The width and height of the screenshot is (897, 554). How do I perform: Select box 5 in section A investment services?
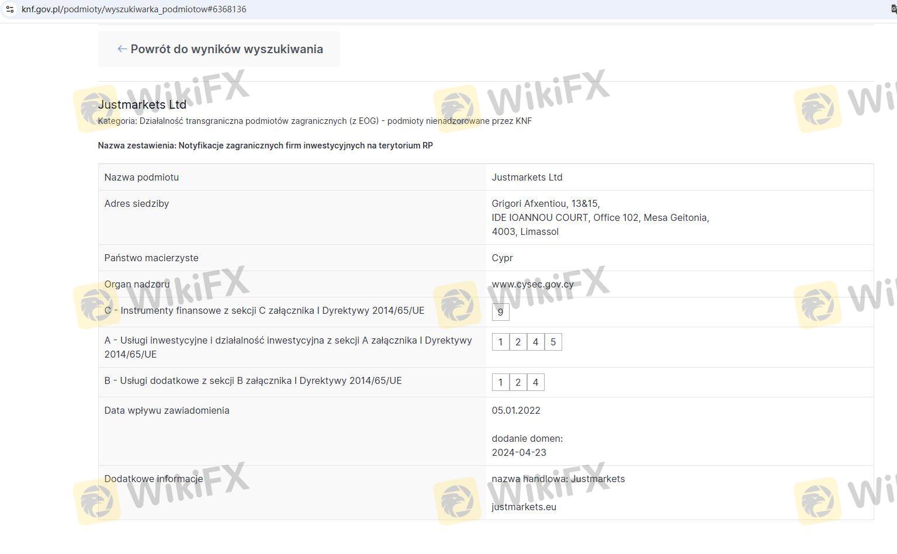553,342
